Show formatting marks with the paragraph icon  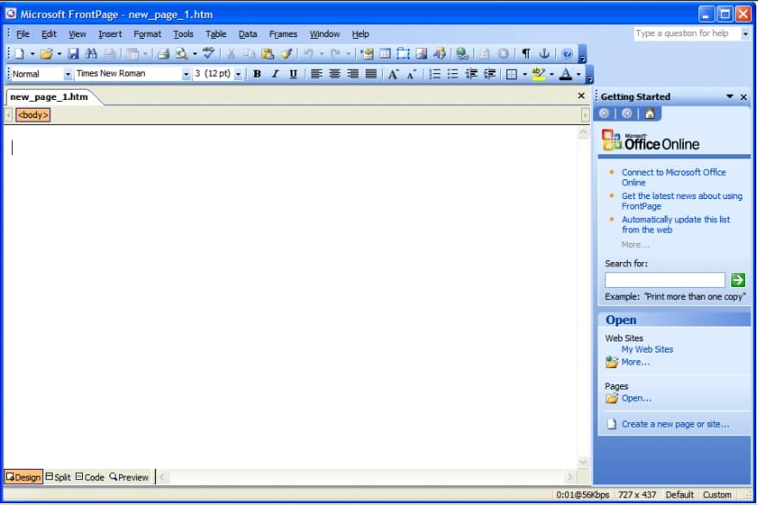coord(526,53)
